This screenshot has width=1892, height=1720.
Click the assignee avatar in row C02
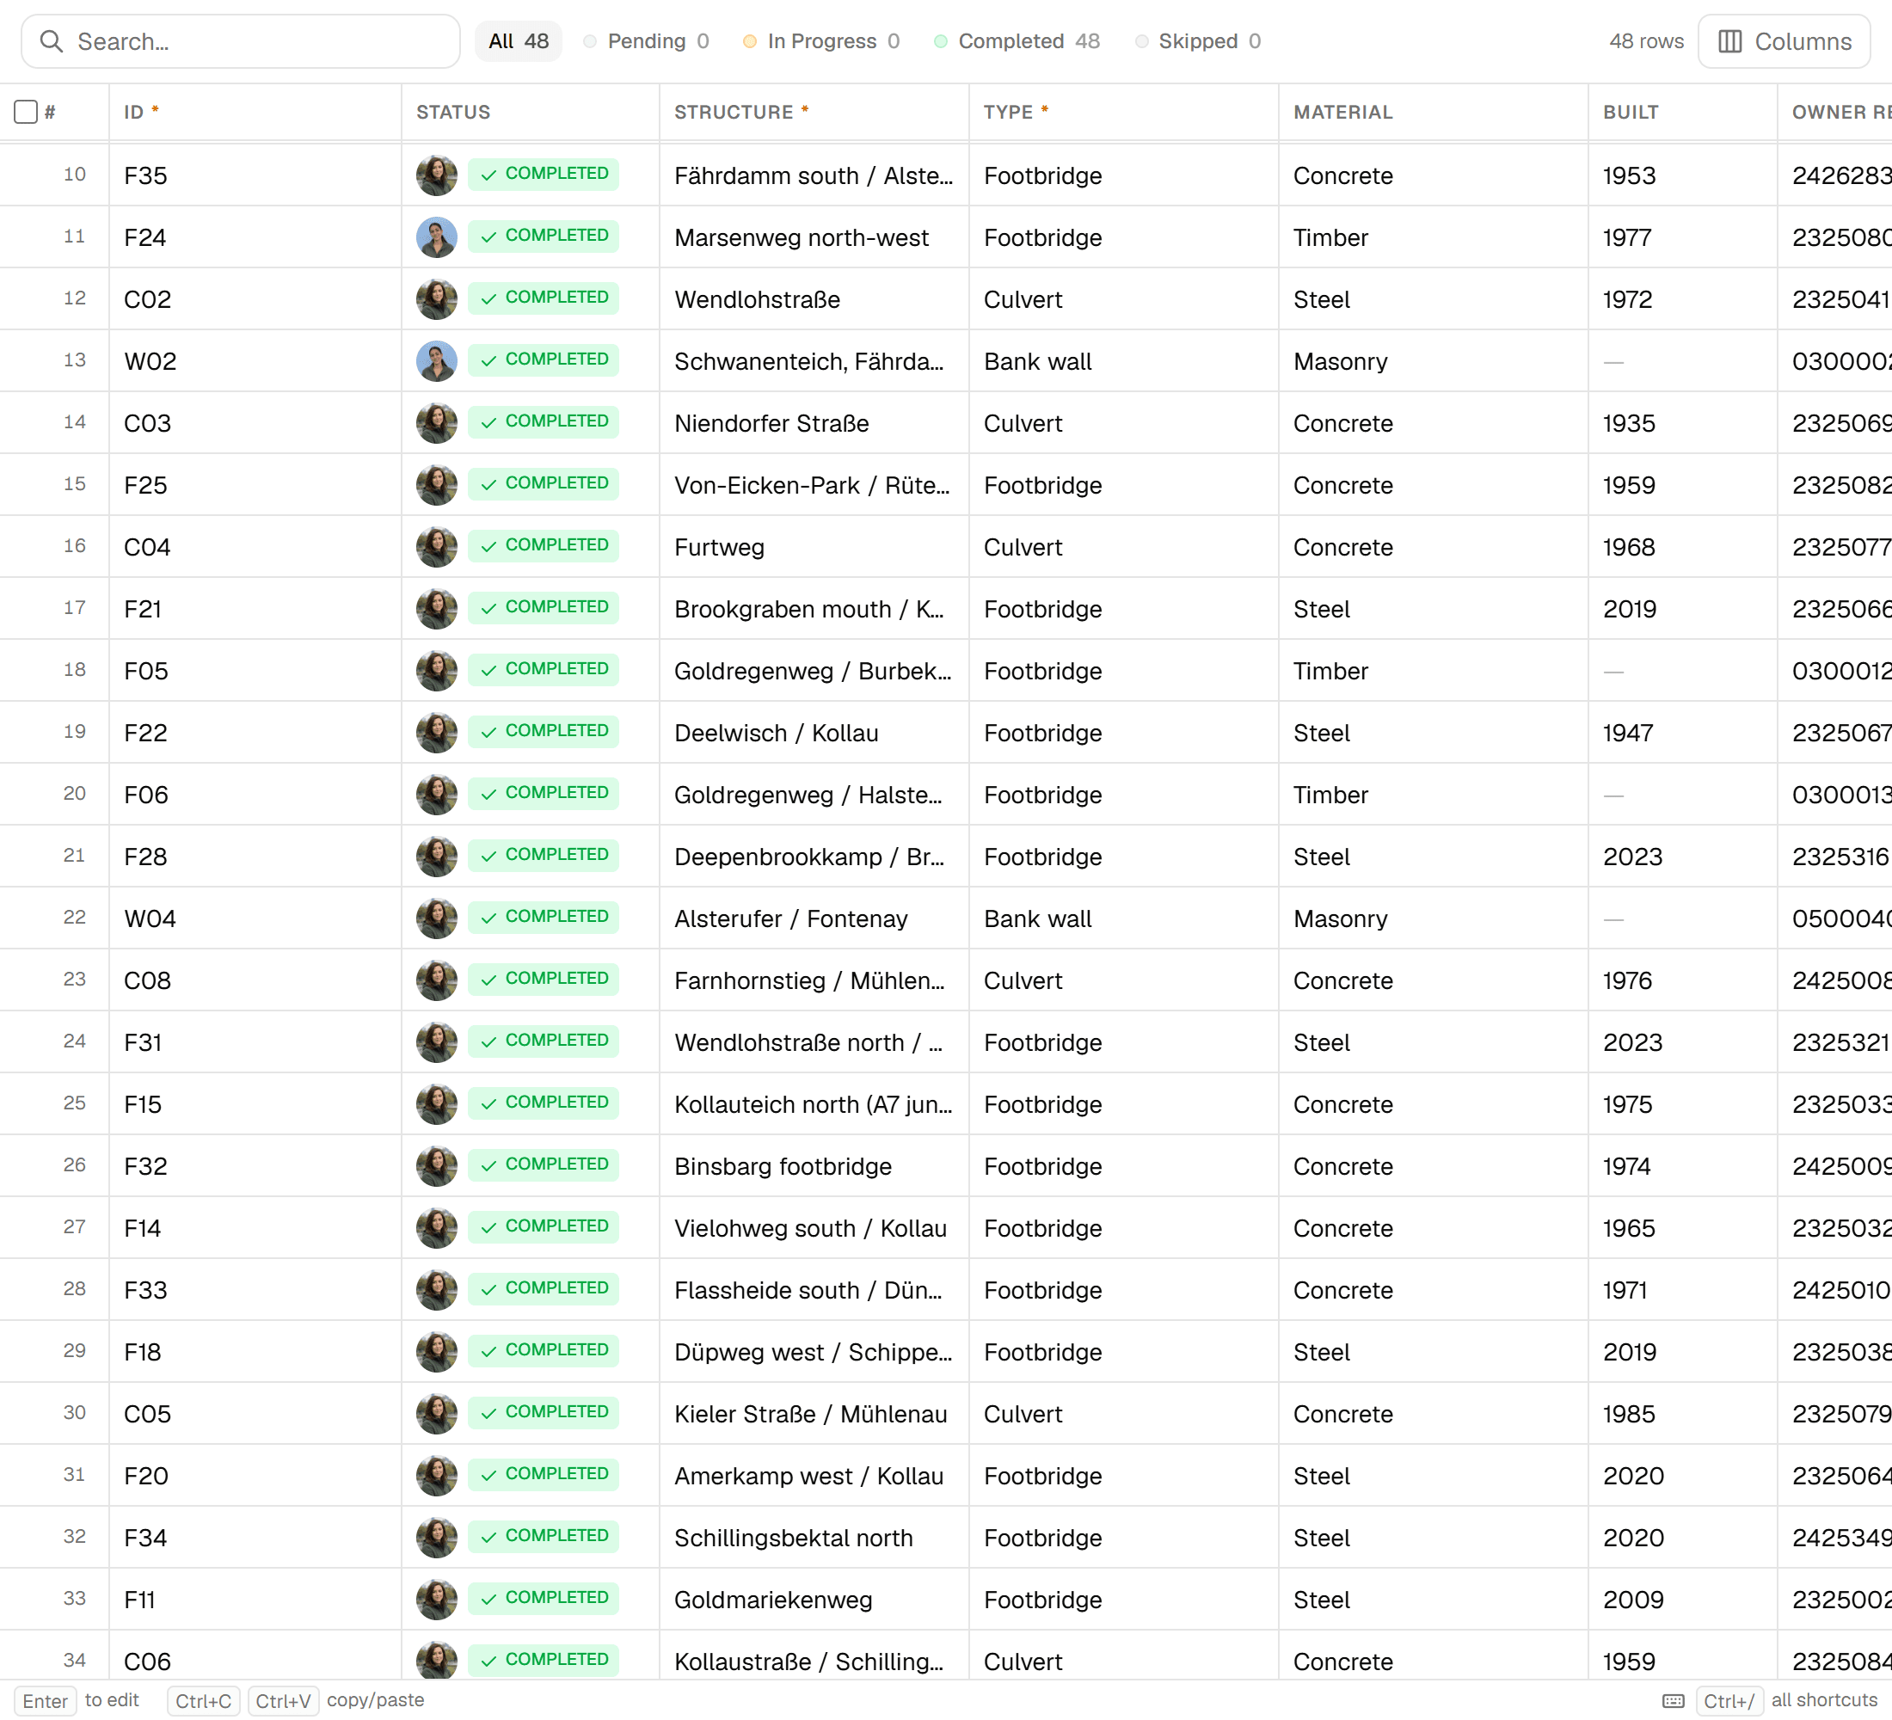436,298
